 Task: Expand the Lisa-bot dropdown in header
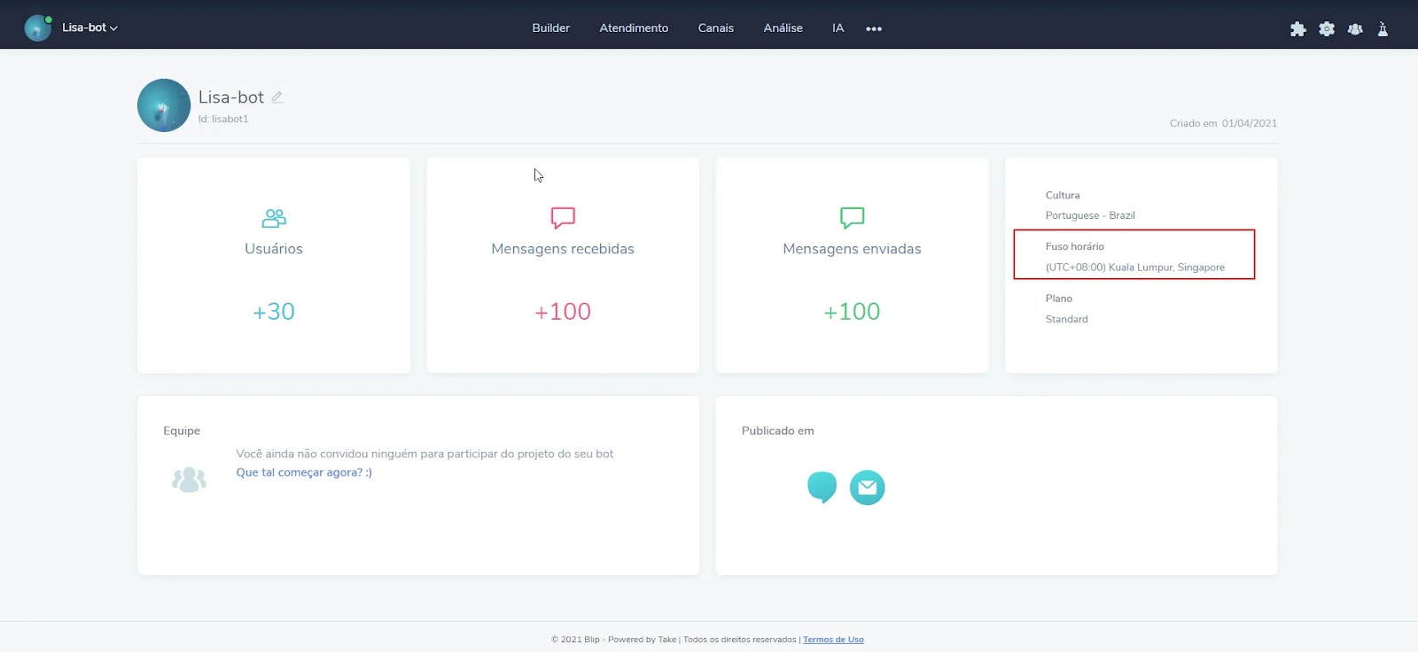point(89,27)
